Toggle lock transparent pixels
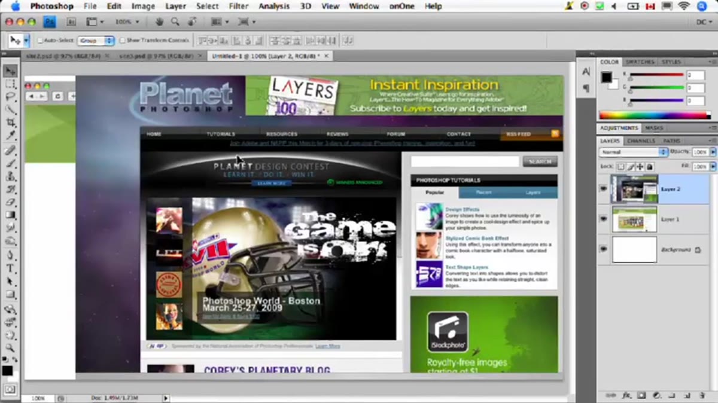This screenshot has width=718, height=403. point(621,166)
